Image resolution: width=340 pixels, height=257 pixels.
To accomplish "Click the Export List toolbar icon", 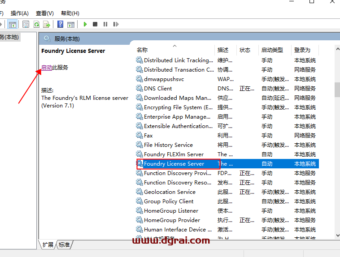I will pyautogui.click(x=47, y=24).
